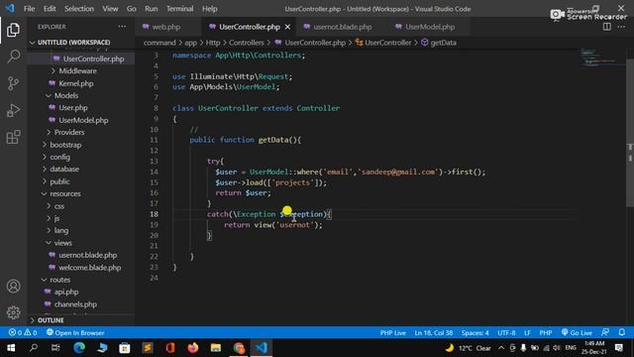Expand the css folder
Image resolution: width=634 pixels, height=357 pixels.
point(59,206)
